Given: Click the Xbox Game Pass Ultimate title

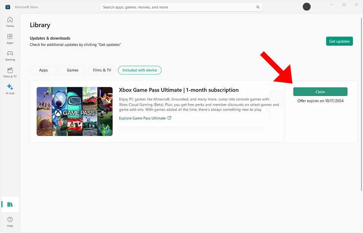Looking at the screenshot, I should point(179,90).
